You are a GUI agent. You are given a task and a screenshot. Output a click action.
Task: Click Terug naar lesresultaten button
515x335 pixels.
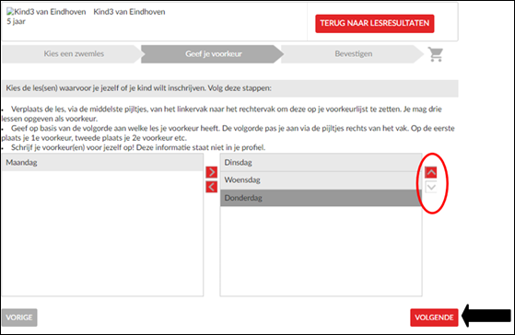[374, 23]
